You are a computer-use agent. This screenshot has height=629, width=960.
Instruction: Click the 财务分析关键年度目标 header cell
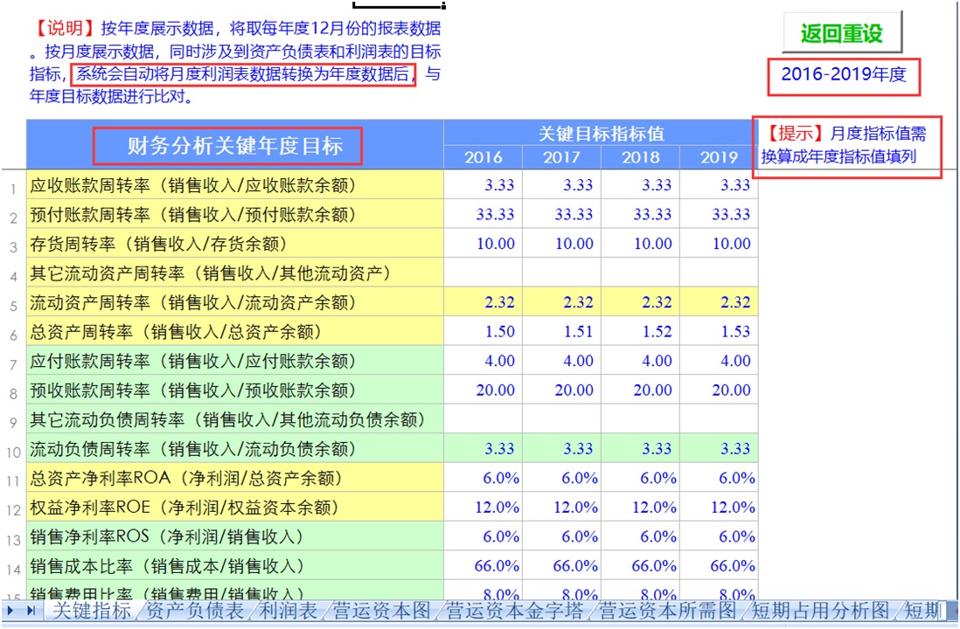click(x=234, y=146)
